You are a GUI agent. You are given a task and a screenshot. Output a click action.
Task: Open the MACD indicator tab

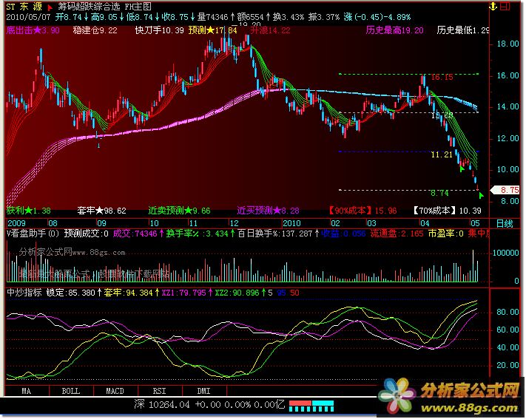pos(115,390)
